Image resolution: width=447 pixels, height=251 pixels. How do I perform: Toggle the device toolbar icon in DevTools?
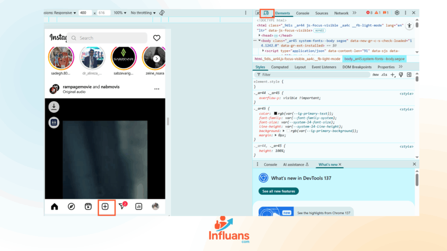coord(266,13)
